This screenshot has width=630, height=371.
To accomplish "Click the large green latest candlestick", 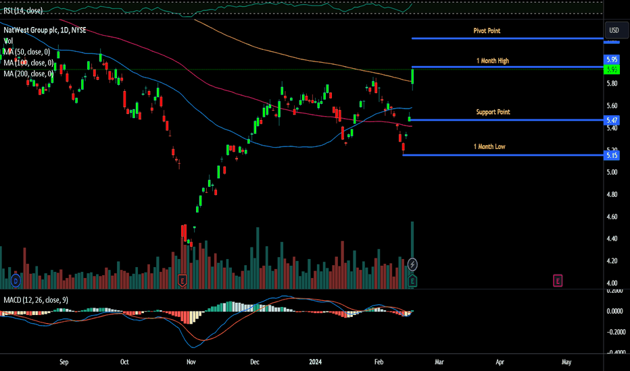I will point(412,76).
